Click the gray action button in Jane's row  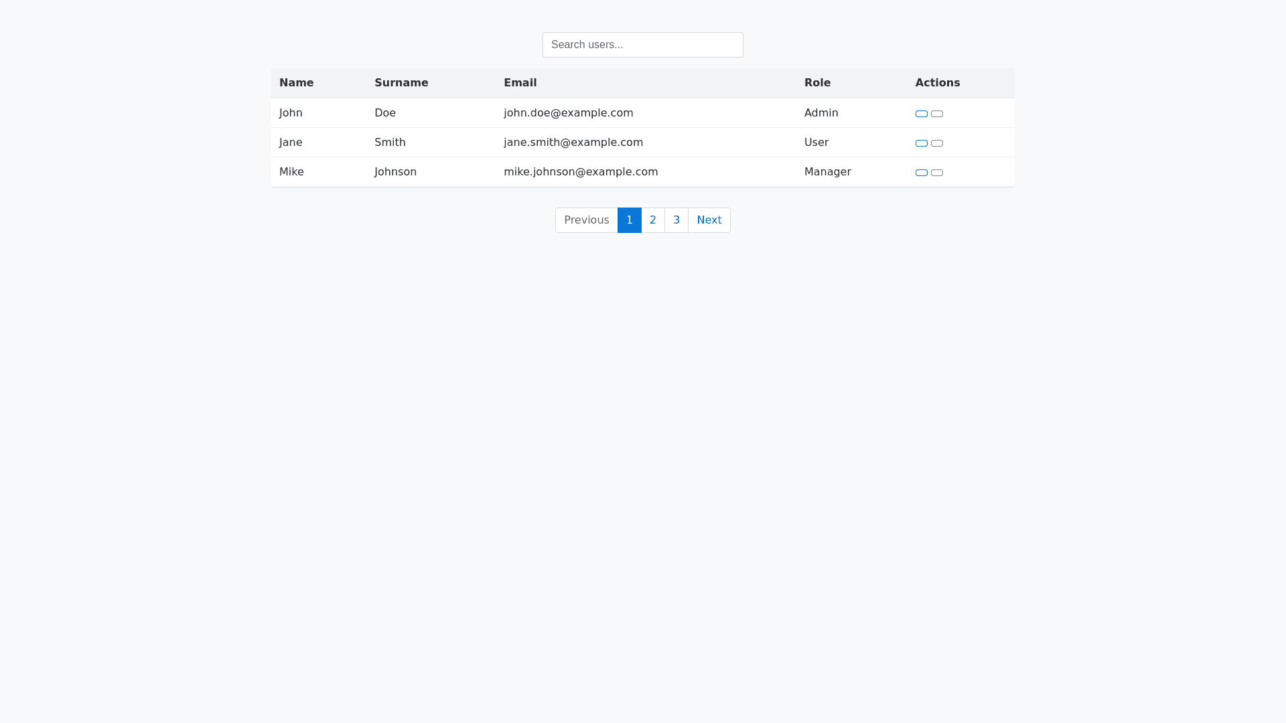[937, 143]
